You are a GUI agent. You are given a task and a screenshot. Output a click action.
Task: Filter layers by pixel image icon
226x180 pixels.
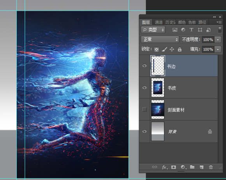click(x=175, y=30)
